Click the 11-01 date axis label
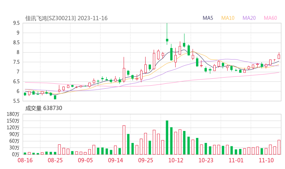Image resolution: width=285 pixels, height=169 pixels. click(x=236, y=160)
